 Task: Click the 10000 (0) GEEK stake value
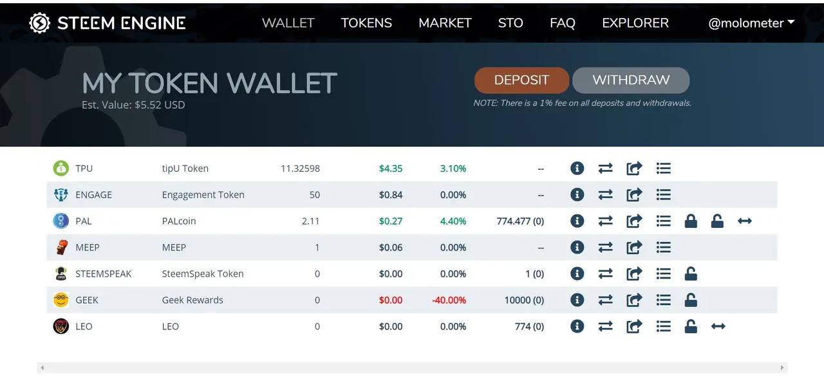(x=524, y=300)
